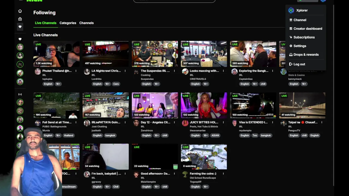Switch to the Channels tab
Screen dimensions: 349x196
click(86, 23)
